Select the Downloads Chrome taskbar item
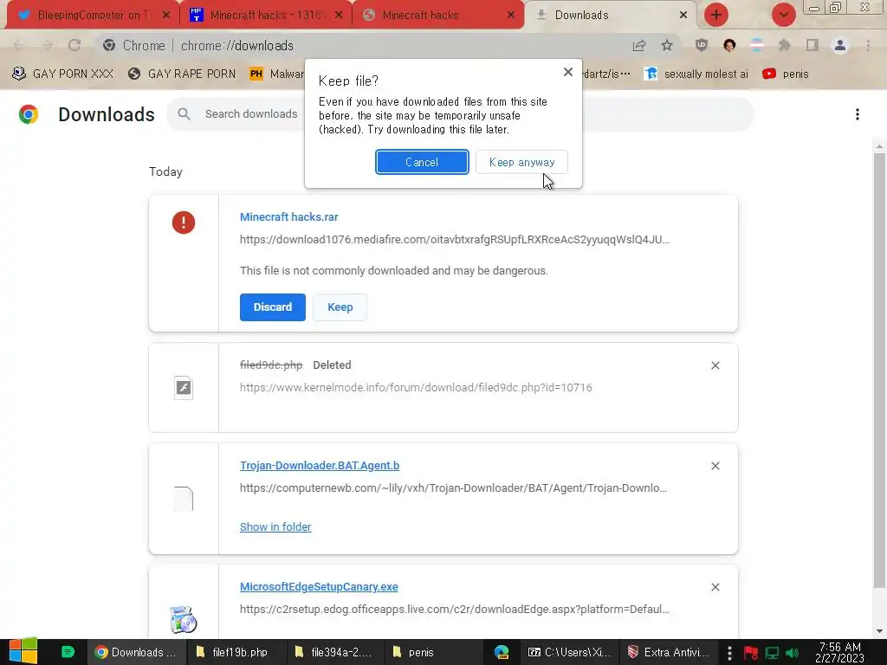The image size is (887, 665). pyautogui.click(x=136, y=652)
